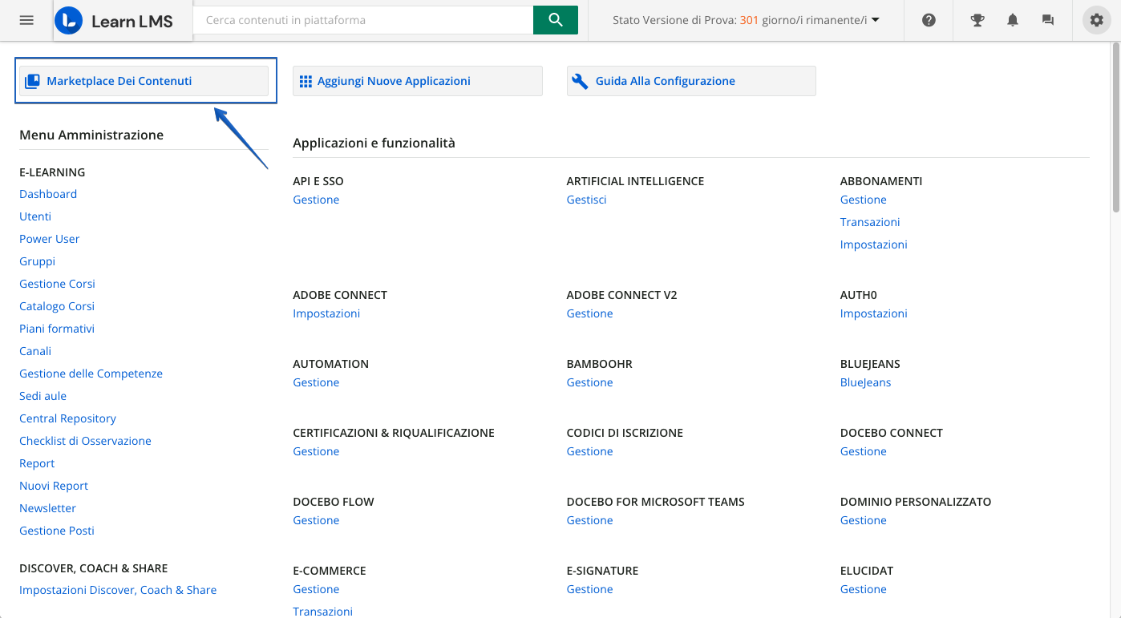Open Gestione Corsi
The image size is (1121, 618).
tap(58, 284)
